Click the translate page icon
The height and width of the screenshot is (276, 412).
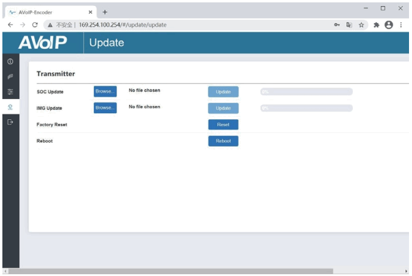[x=349, y=25]
